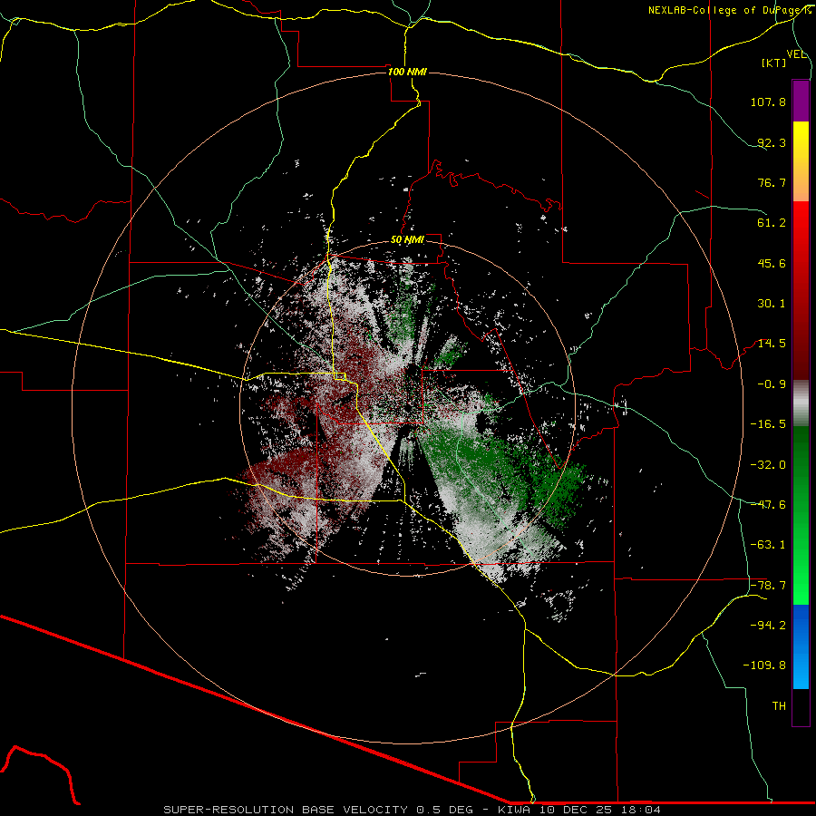Click the 76.7 velocity scale value
The height and width of the screenshot is (816, 816).
pos(772,182)
